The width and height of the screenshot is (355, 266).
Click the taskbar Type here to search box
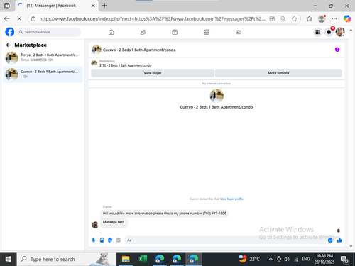pyautogui.click(x=67, y=259)
